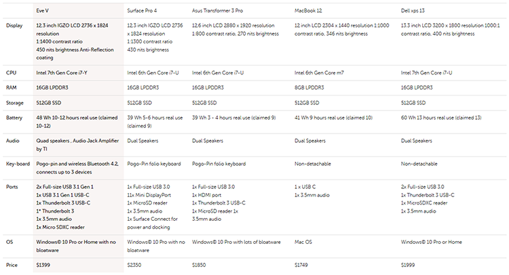
Task: Select the Battery row label
Action: (x=16, y=117)
